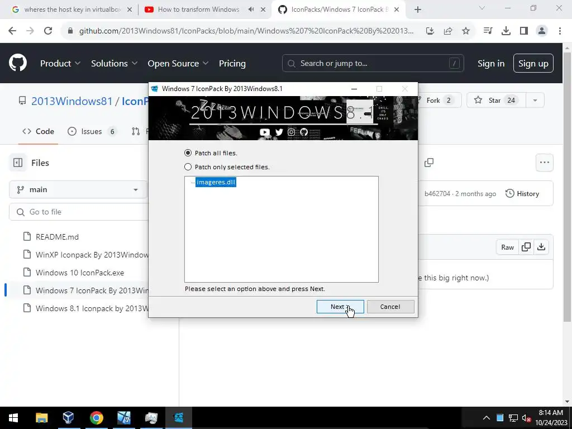The image size is (572, 429).
Task: Open VirtualBox from taskbar
Action: coord(69,418)
